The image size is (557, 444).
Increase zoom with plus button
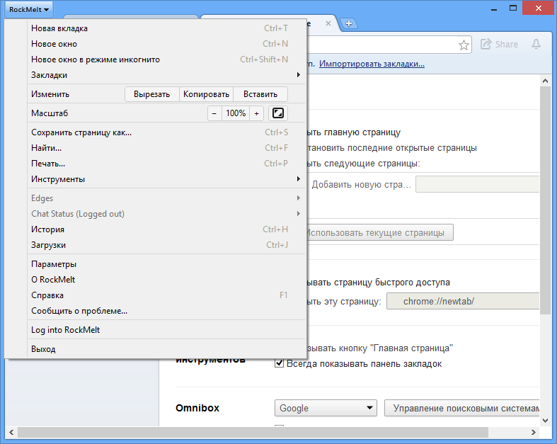click(256, 113)
